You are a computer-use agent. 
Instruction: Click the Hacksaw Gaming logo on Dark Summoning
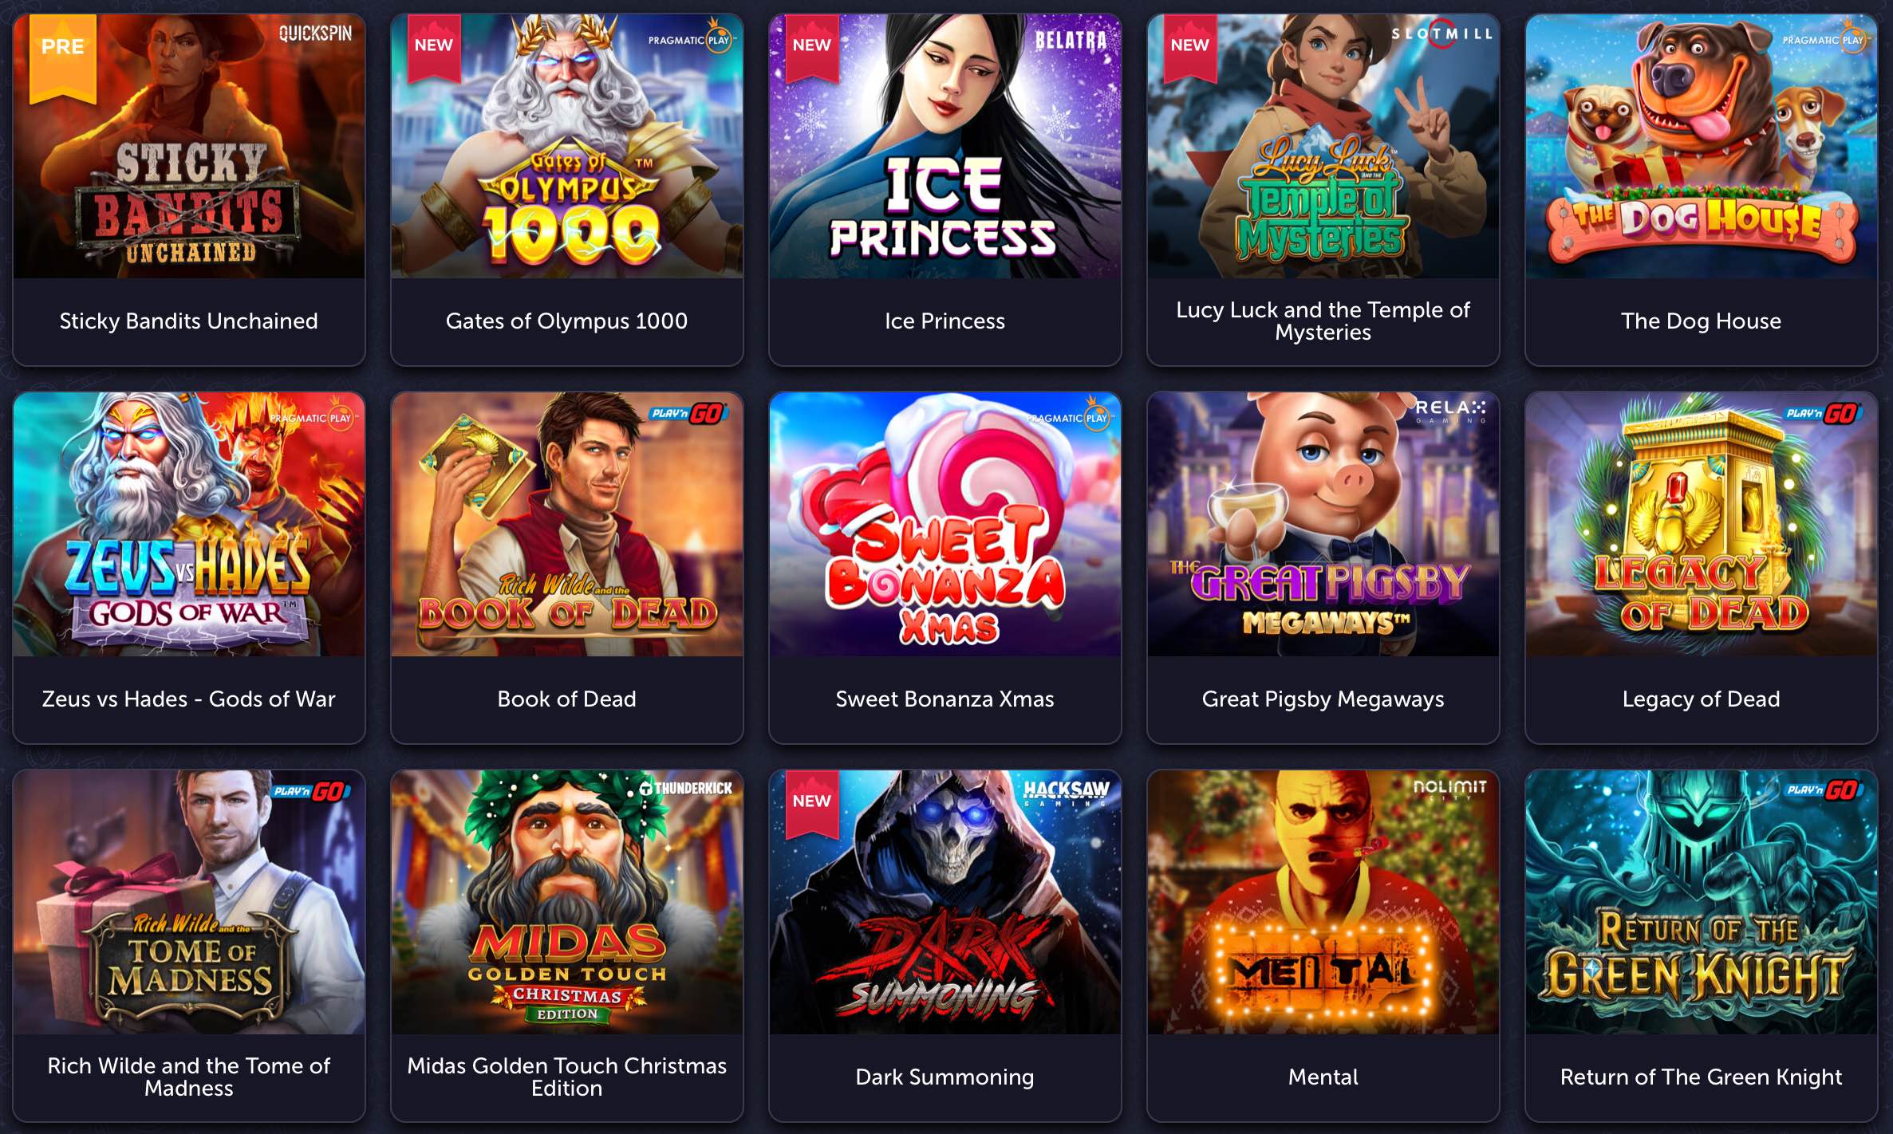[1066, 792]
